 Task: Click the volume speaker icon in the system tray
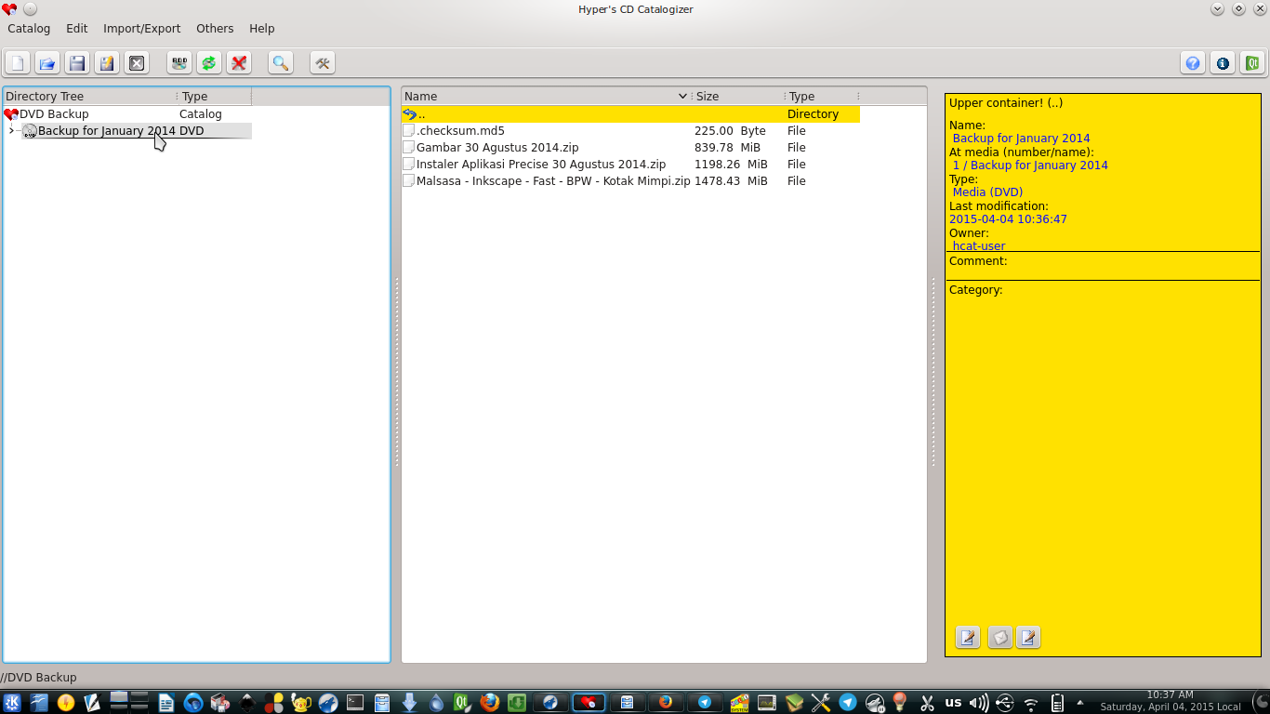pyautogui.click(x=978, y=703)
